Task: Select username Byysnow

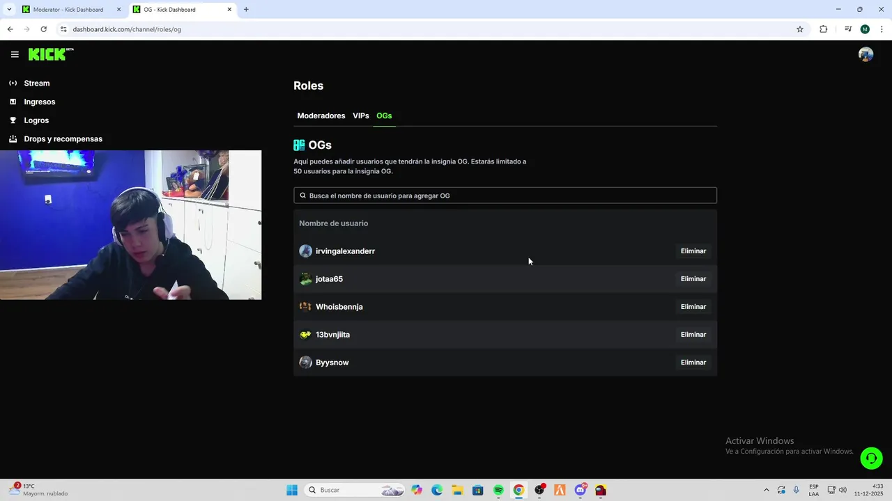Action: [332, 363]
